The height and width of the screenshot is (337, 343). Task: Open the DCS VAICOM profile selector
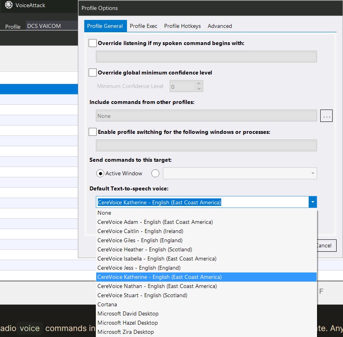52,26
